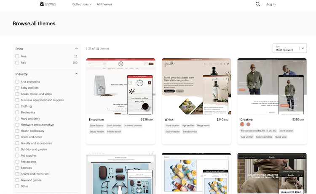
Task: Click the Whisk theme title
Action: tap(169, 120)
